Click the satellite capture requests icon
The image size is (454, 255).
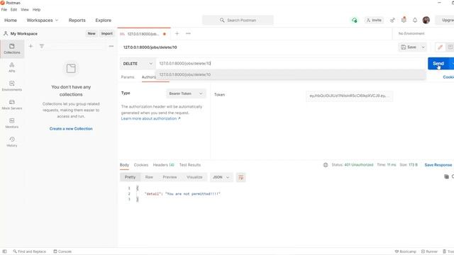tap(392, 20)
